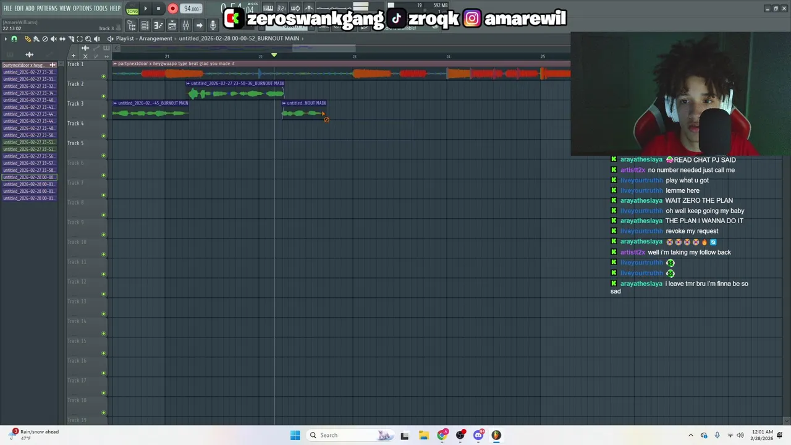Open the Playlist view button
Viewport: 791px width, 445px height.
(172, 25)
